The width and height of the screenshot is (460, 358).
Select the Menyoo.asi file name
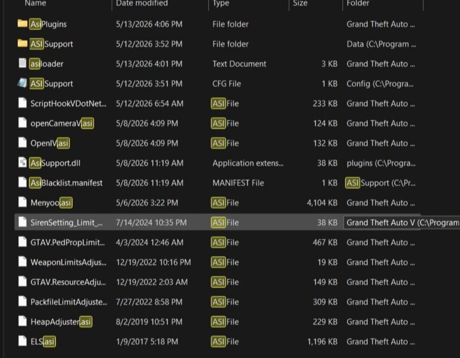51,202
